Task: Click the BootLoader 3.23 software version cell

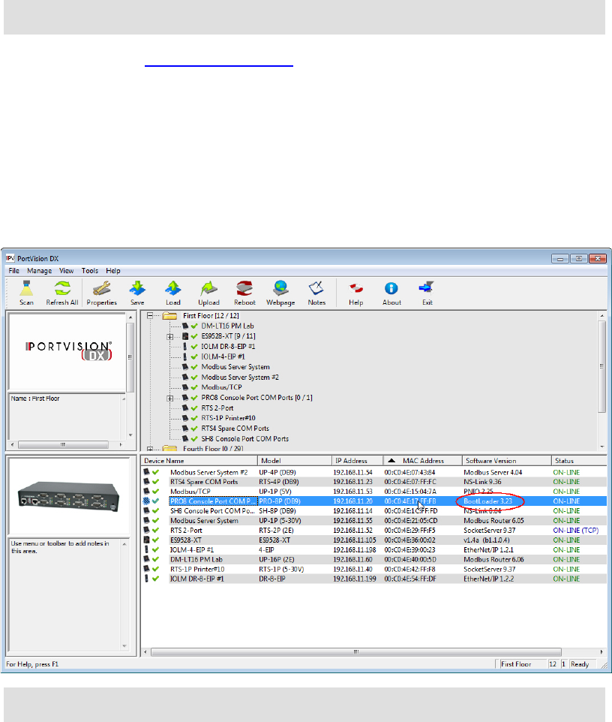Action: pyautogui.click(x=487, y=501)
